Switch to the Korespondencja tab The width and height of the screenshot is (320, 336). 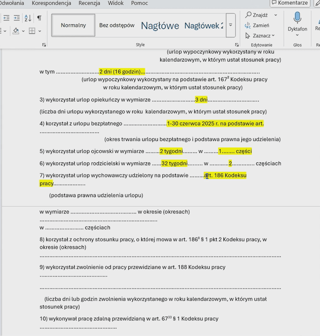tap(51, 3)
